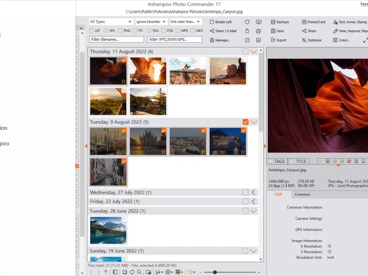Uncheck the Tuesday, 9 August 2022 group checkbox

tap(245, 122)
